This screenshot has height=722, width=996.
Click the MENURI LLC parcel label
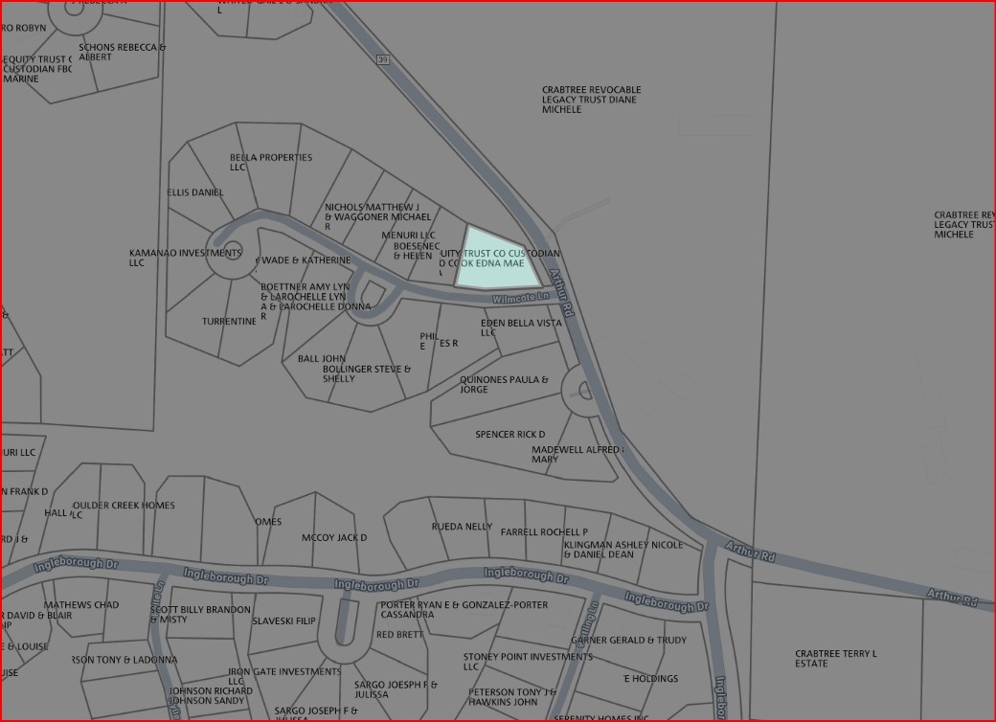point(408,235)
